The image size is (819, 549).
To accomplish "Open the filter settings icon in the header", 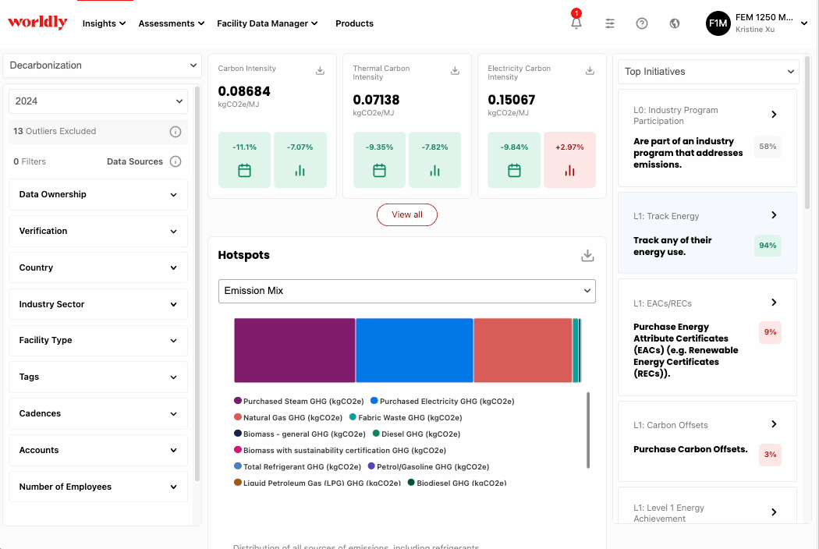I will [x=610, y=23].
